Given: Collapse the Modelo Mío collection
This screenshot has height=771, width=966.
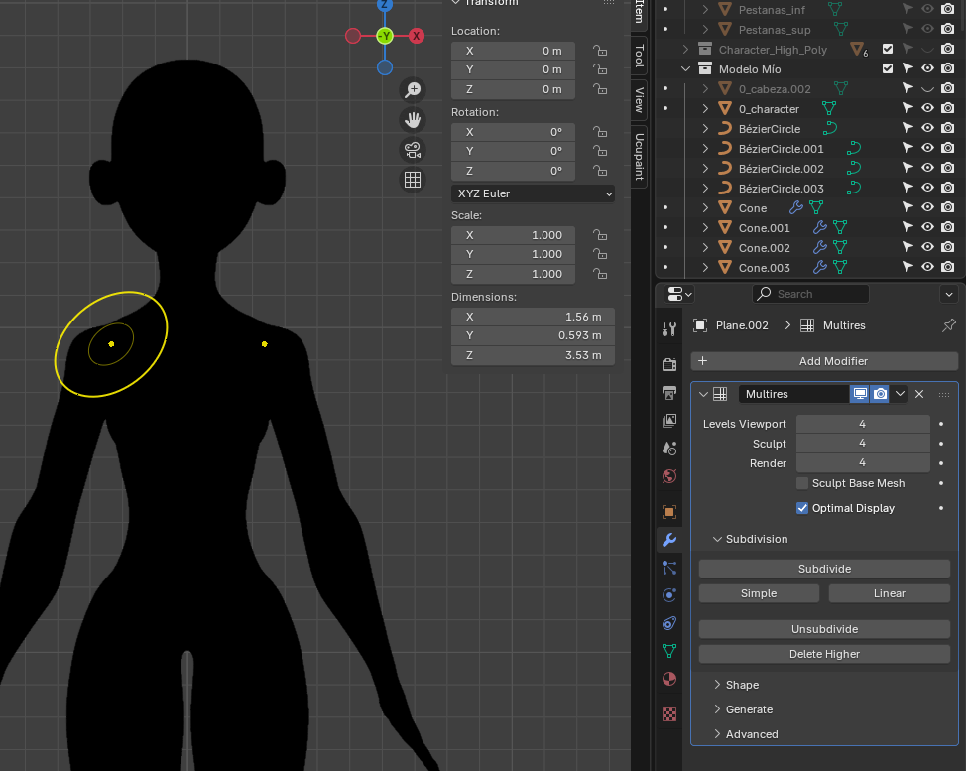Looking at the screenshot, I should tap(685, 69).
